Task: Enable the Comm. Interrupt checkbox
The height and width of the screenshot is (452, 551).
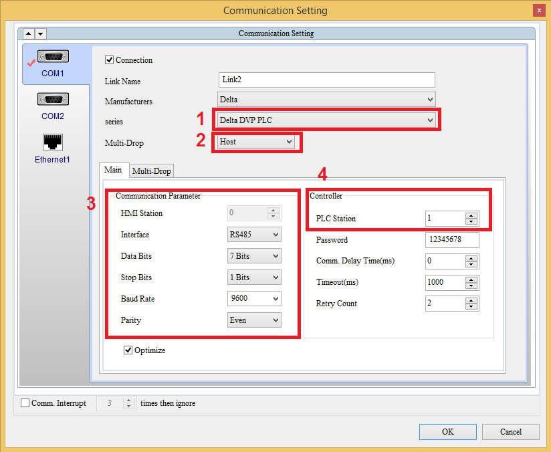Action: 25,403
